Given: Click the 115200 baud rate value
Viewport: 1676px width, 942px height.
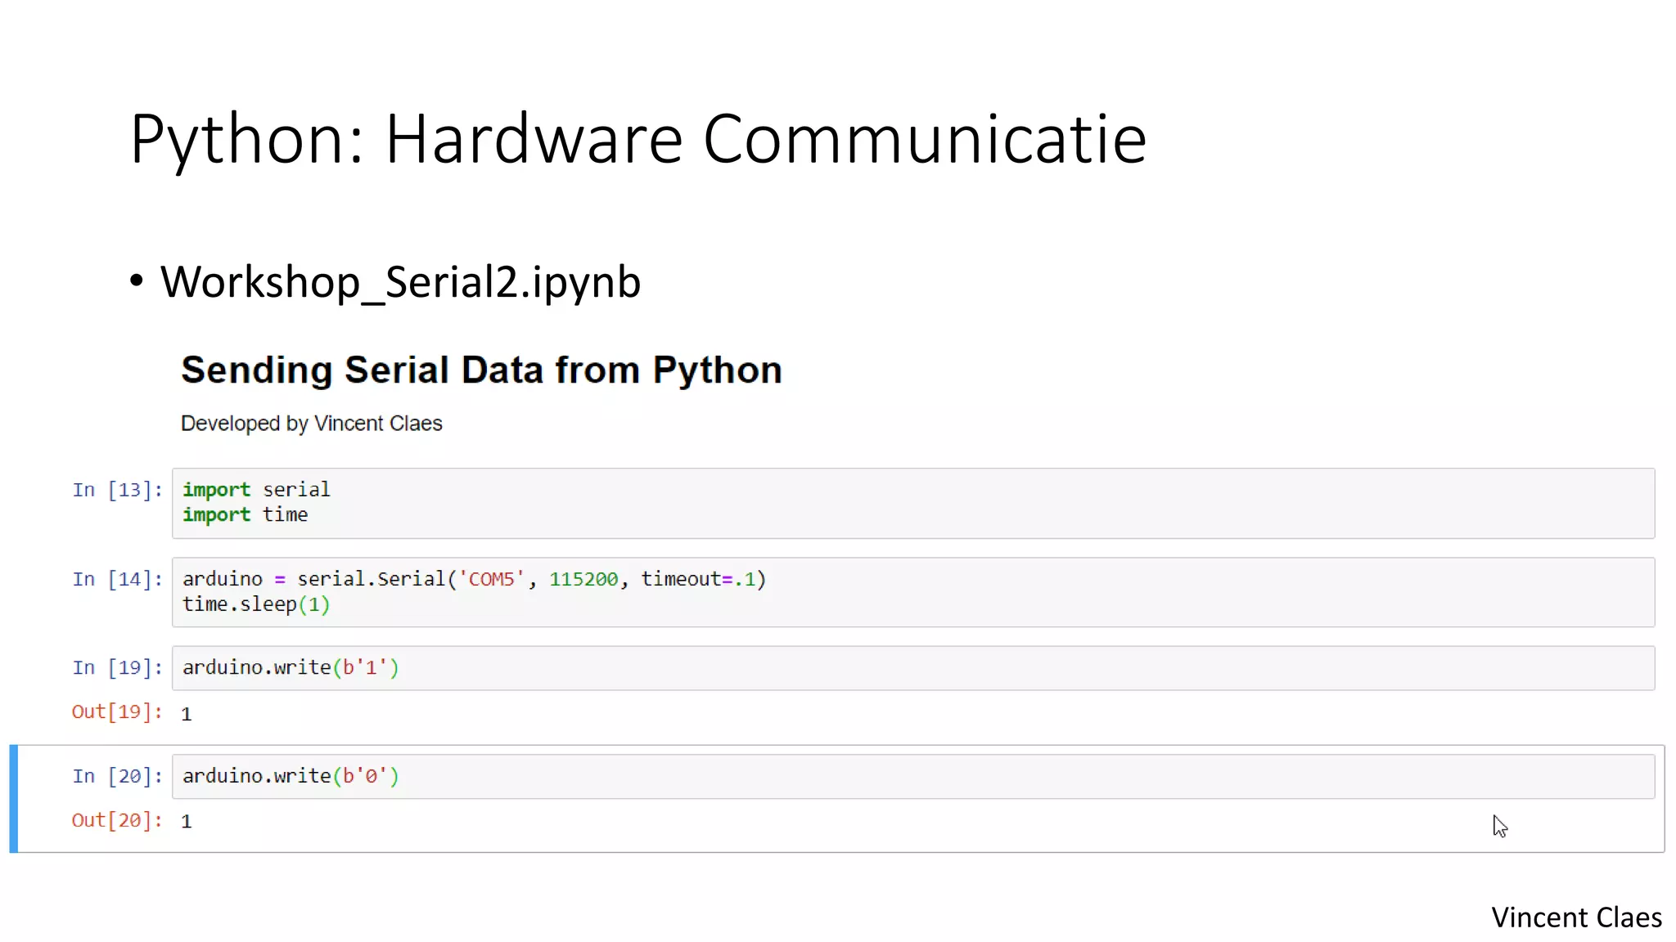Looking at the screenshot, I should coord(583,579).
